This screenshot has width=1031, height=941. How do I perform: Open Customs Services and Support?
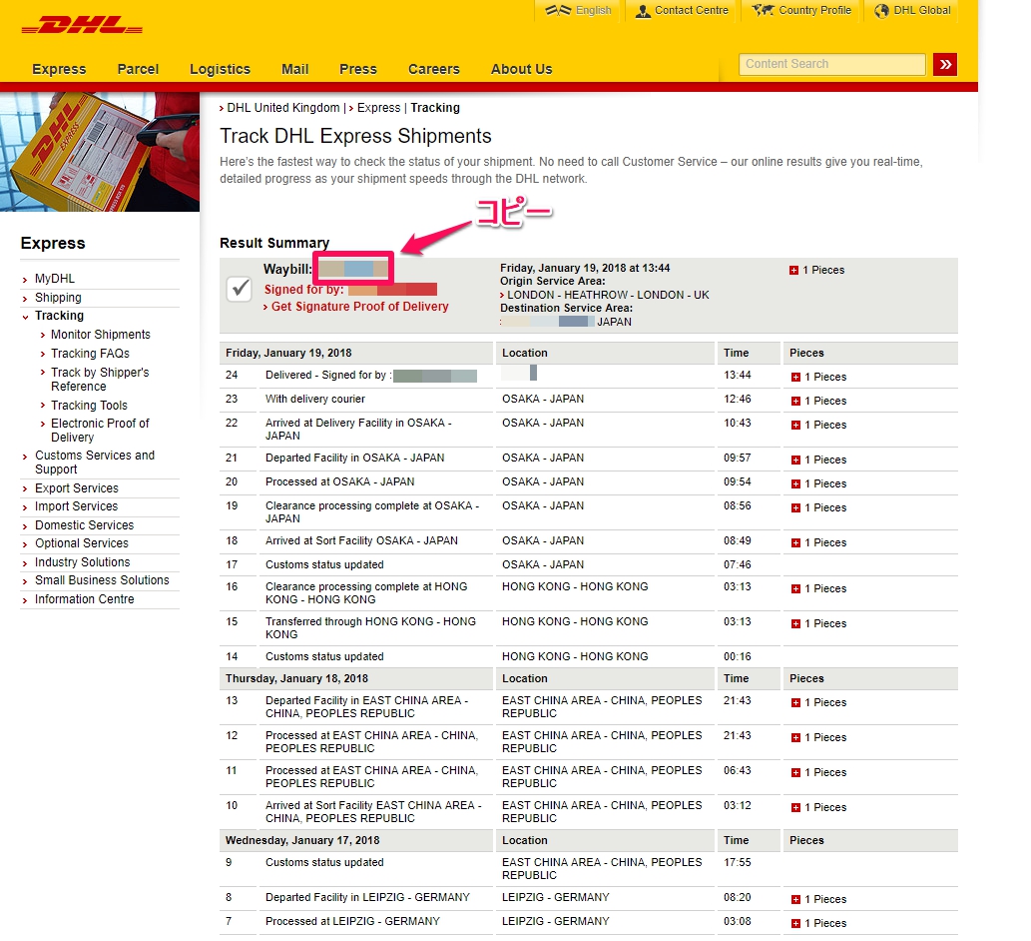95,463
